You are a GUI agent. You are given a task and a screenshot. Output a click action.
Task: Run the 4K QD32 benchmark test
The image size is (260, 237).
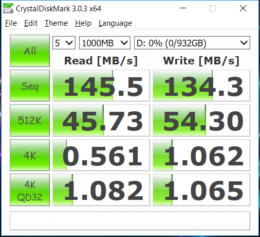(x=30, y=190)
